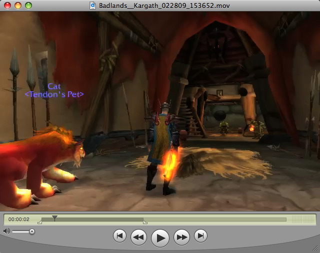
Task: Click the selection end marker on timeline
Action: [x=145, y=222]
